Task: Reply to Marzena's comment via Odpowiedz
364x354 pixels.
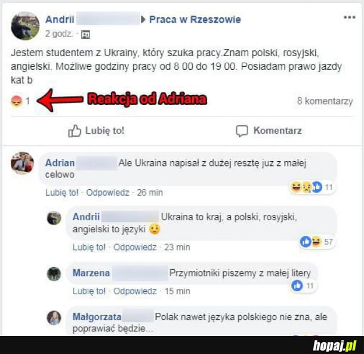Action: pyautogui.click(x=135, y=291)
